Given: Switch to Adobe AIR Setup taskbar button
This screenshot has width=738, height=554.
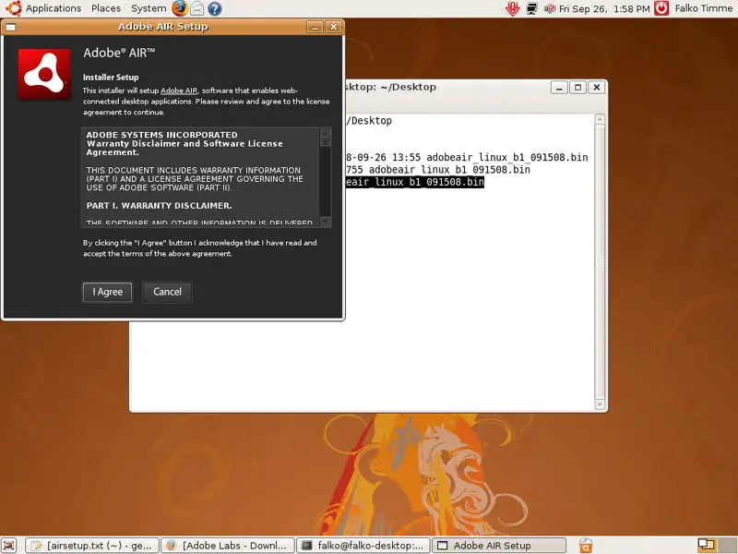Looking at the screenshot, I should (x=498, y=546).
